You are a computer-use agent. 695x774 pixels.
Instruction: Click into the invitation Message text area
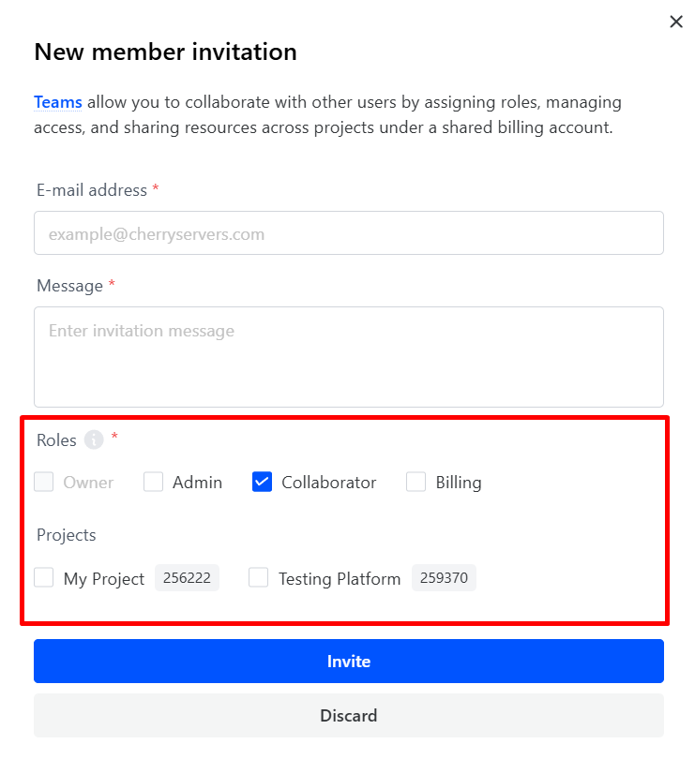pos(348,356)
